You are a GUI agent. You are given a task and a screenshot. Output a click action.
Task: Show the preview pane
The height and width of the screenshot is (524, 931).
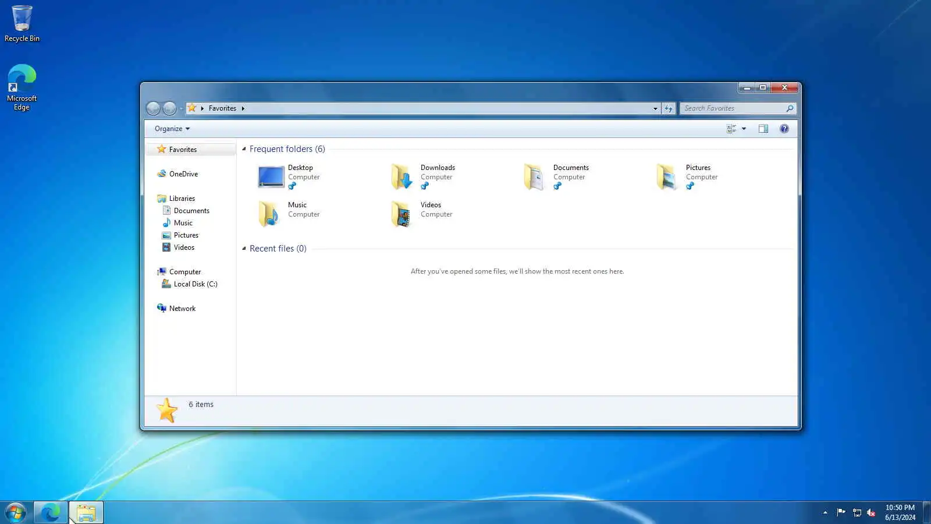pos(763,129)
